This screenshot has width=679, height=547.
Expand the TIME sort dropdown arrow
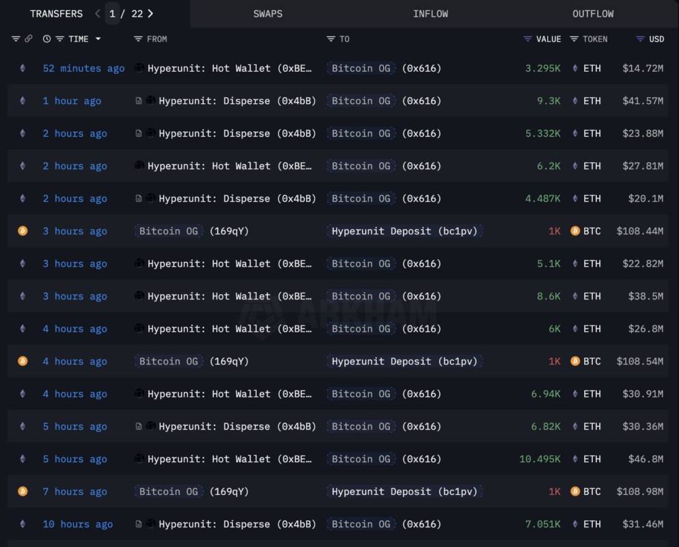coord(98,39)
